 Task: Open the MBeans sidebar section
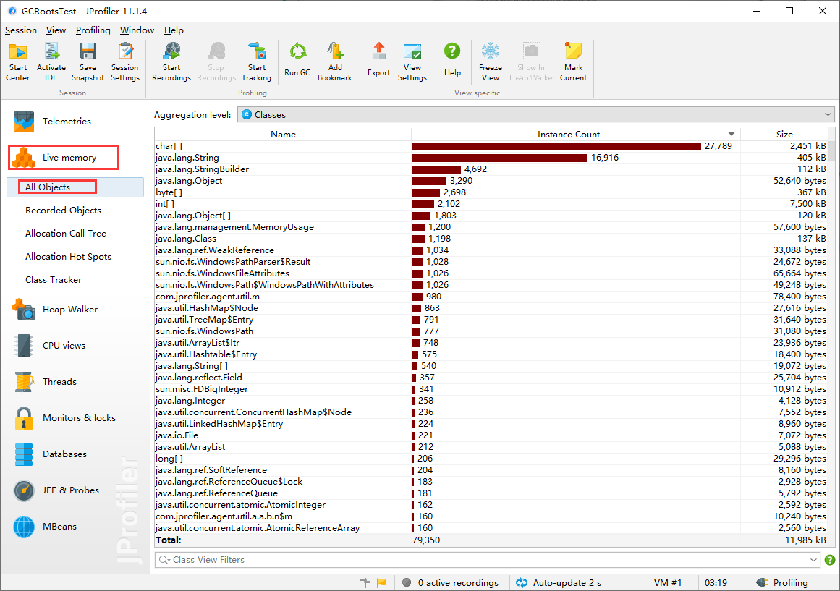(x=45, y=527)
